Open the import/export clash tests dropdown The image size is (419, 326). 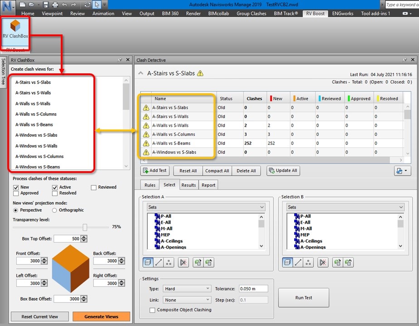pos(402,171)
